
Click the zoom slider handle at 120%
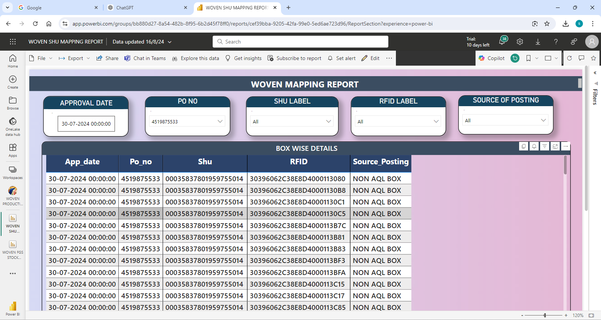(x=545, y=315)
